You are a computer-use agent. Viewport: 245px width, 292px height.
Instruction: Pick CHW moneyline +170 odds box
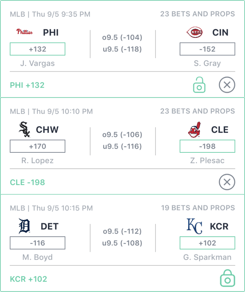point(38,146)
